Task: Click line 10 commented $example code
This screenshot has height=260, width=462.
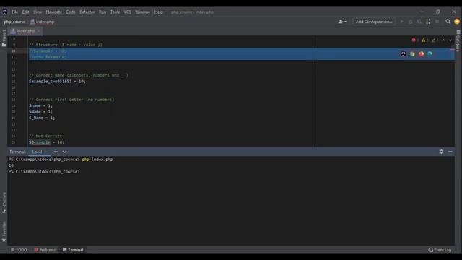Action: click(48, 51)
